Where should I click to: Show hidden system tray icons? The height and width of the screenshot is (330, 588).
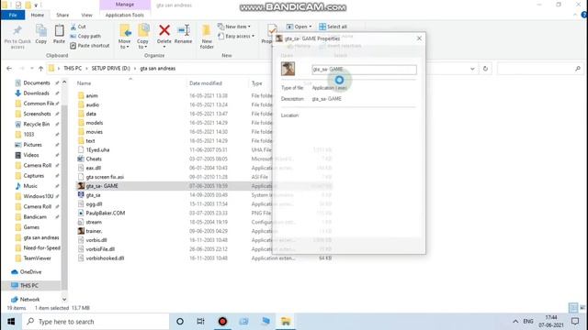(515, 322)
